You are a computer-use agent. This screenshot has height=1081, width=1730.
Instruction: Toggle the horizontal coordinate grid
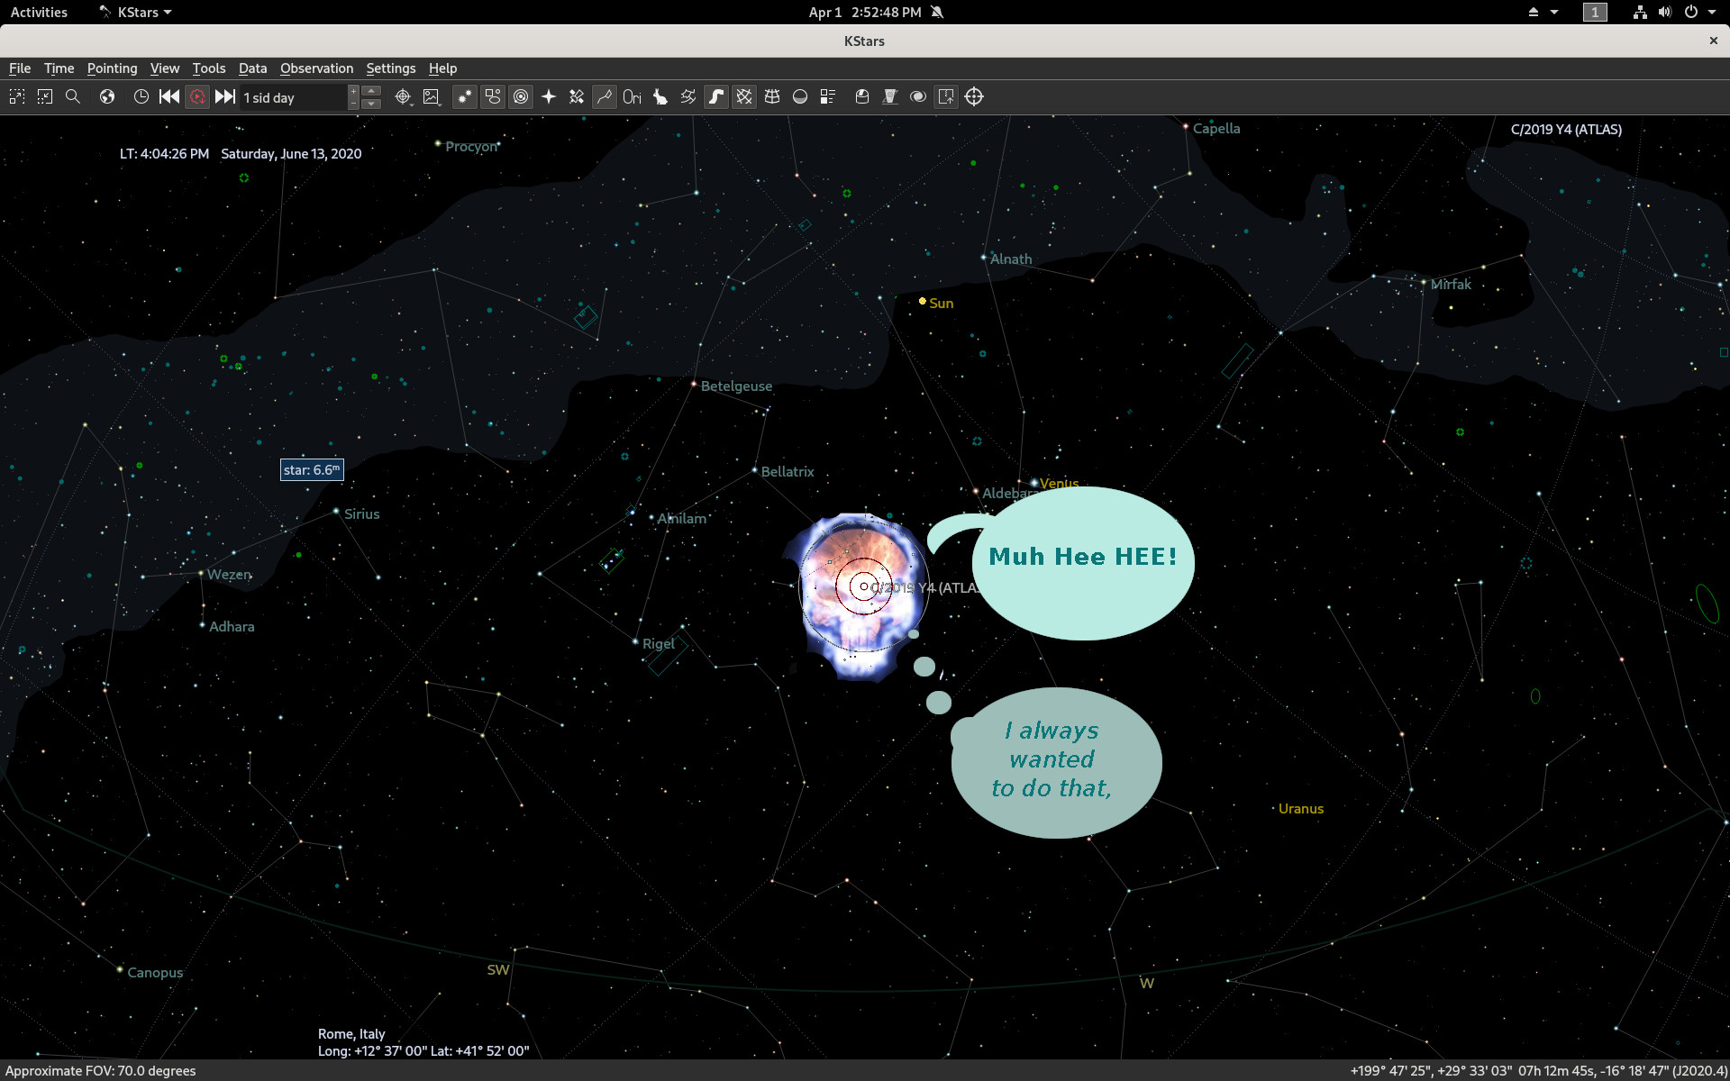772,96
